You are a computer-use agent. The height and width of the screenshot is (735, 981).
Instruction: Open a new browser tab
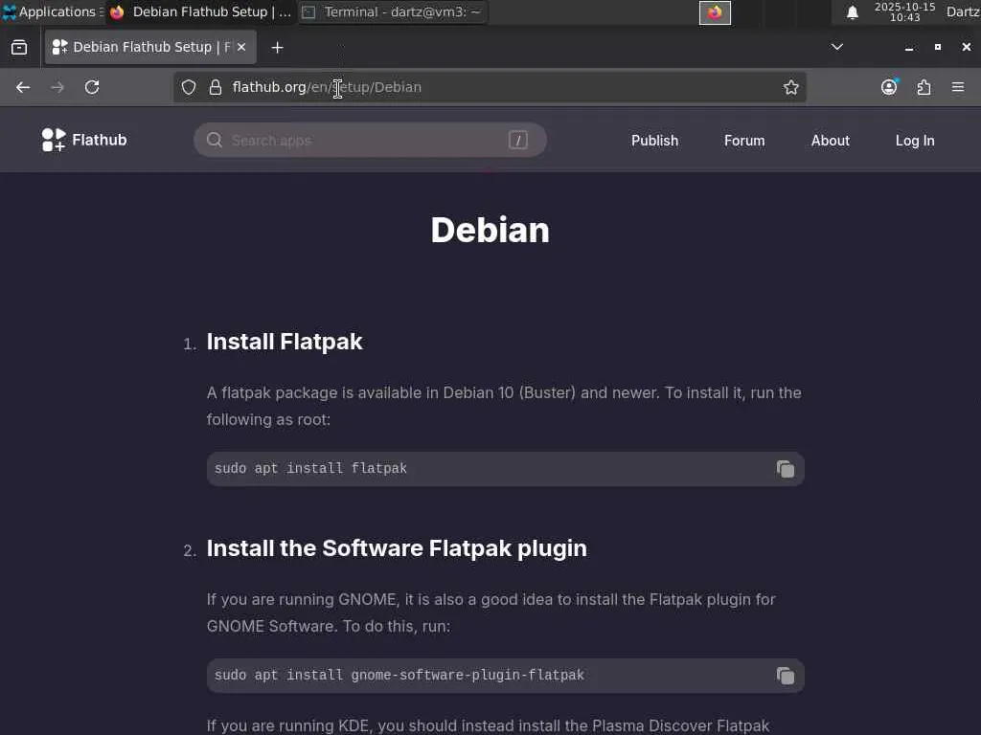point(277,48)
